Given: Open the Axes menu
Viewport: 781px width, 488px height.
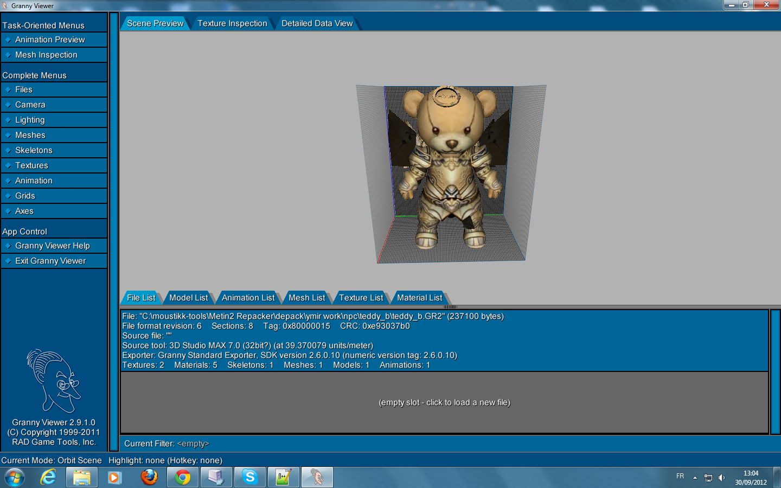Looking at the screenshot, I should tap(54, 211).
